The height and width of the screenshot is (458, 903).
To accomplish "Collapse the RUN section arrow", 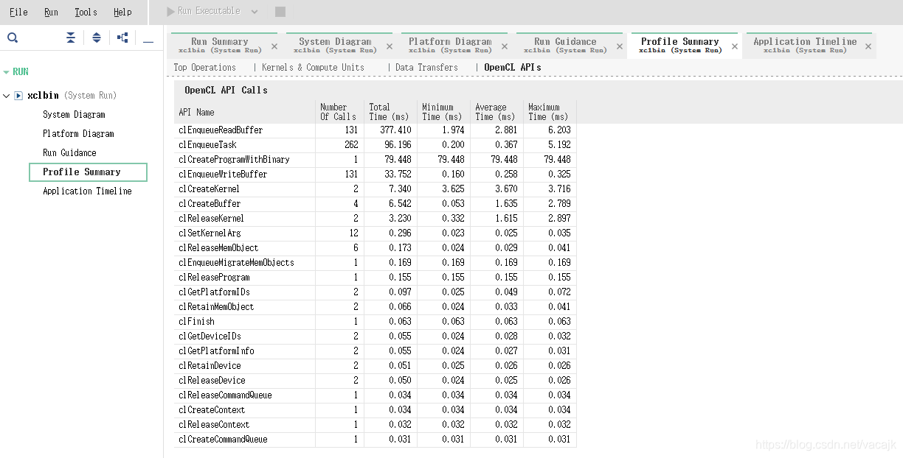I will pyautogui.click(x=7, y=72).
